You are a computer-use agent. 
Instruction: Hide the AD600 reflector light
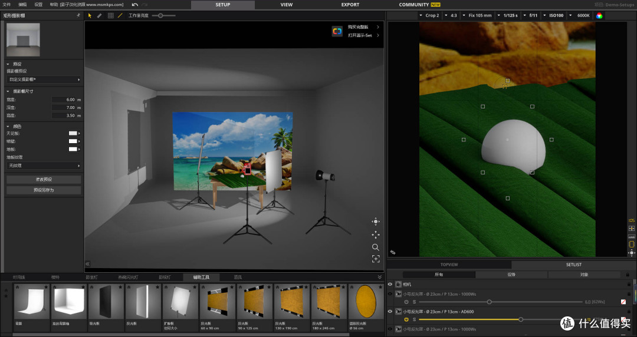click(x=390, y=312)
